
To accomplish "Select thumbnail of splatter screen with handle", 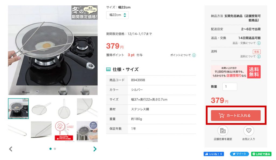I will tap(41, 109).
